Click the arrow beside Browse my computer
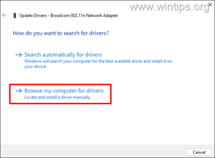Viewport: 215px width, 158px height. point(19,91)
